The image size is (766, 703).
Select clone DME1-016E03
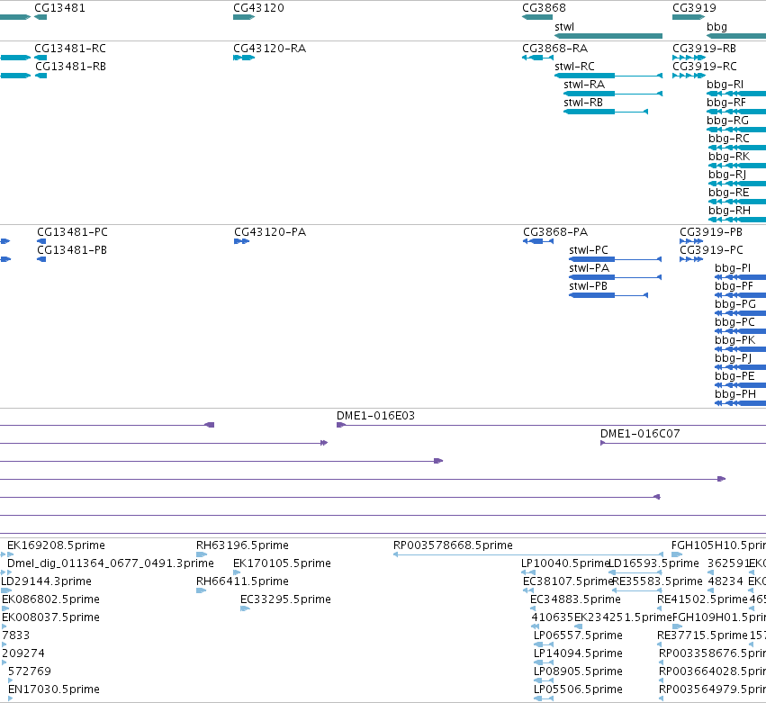click(375, 416)
